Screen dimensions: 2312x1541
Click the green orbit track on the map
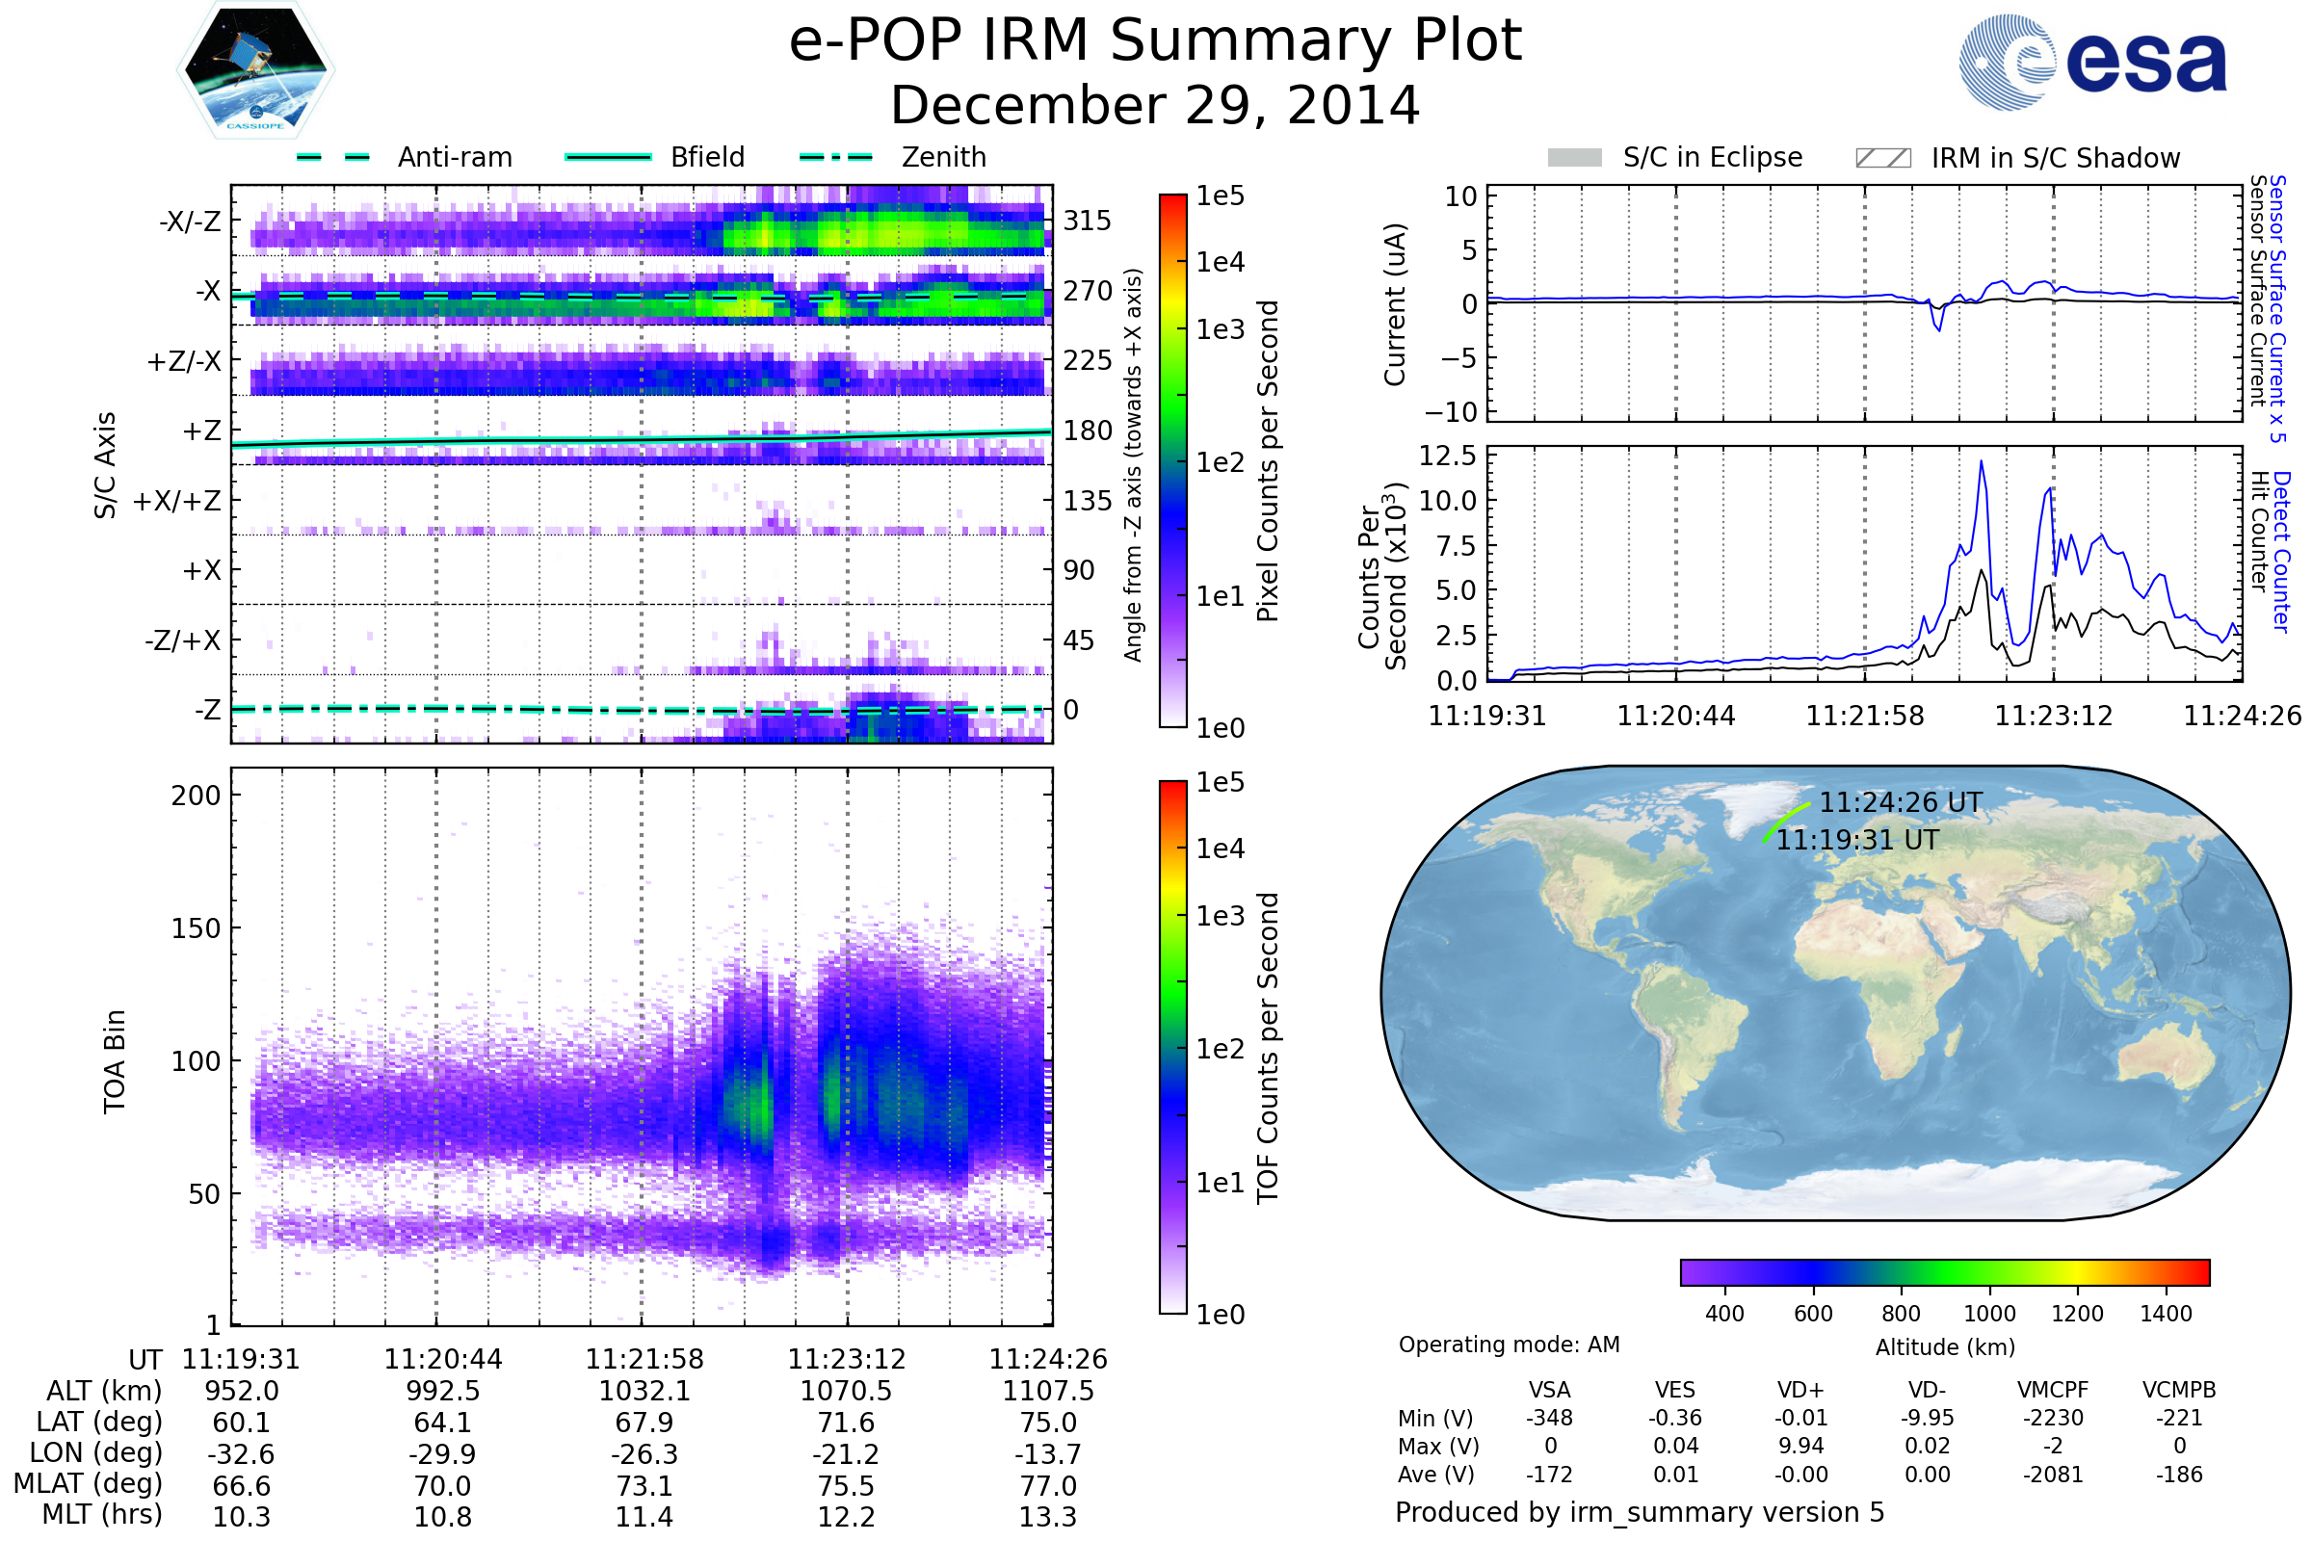pos(1784,821)
